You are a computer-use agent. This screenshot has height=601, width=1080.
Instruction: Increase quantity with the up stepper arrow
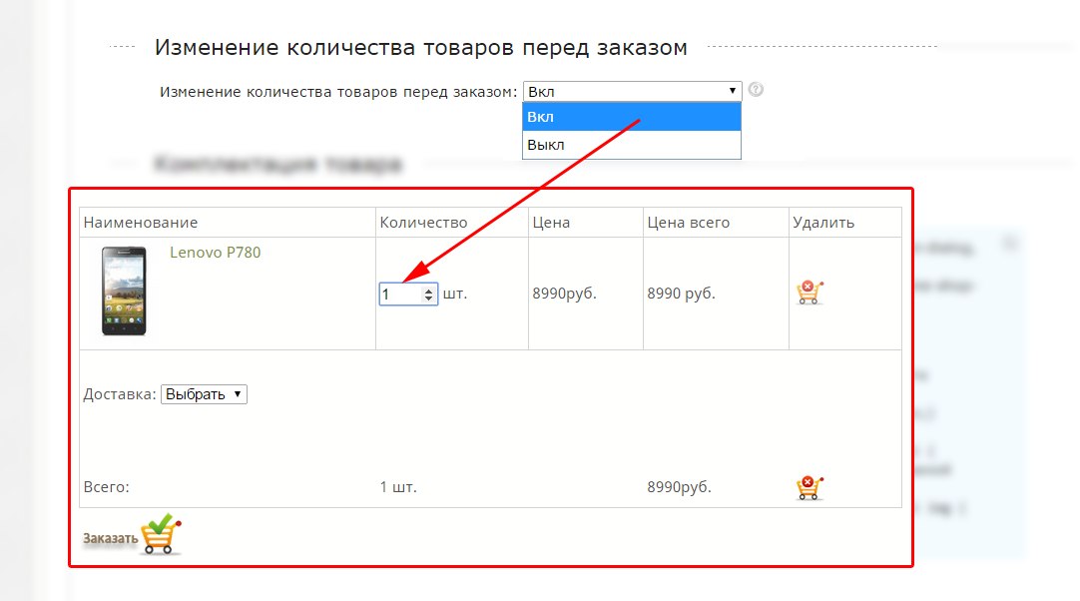pos(429,291)
